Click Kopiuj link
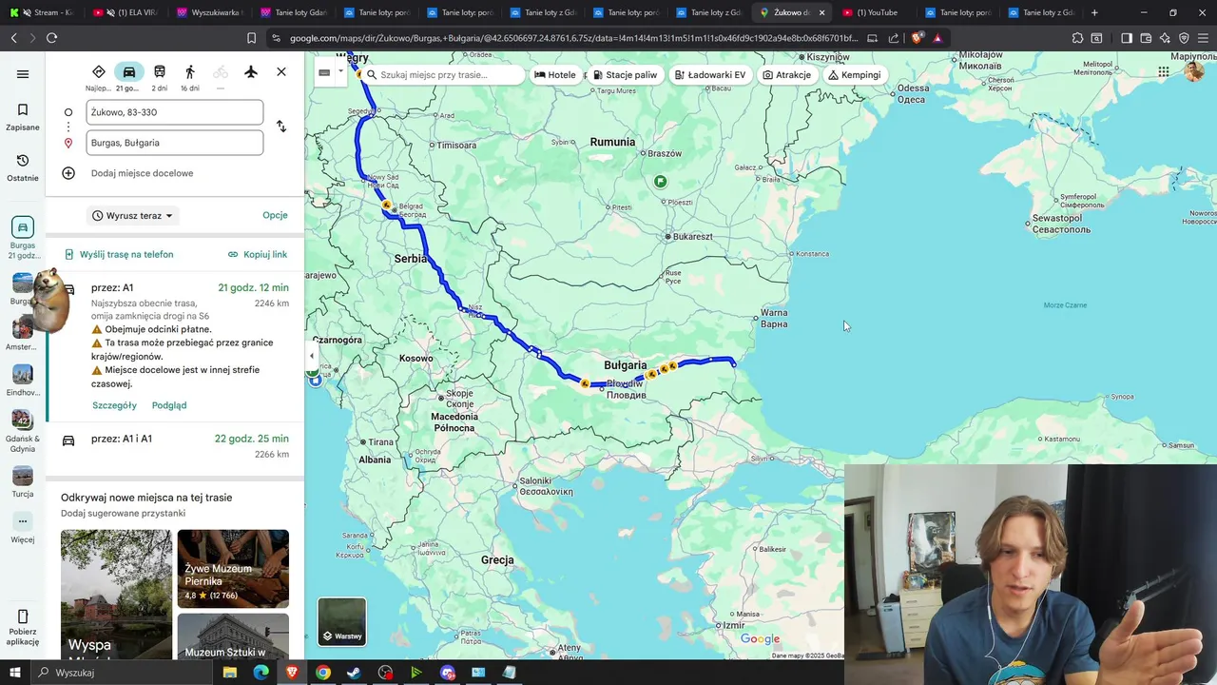This screenshot has width=1217, height=685. pyautogui.click(x=258, y=255)
